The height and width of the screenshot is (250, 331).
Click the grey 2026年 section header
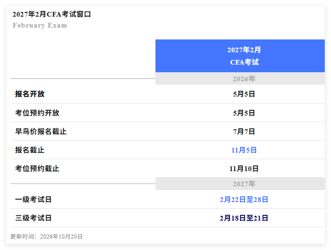point(240,78)
